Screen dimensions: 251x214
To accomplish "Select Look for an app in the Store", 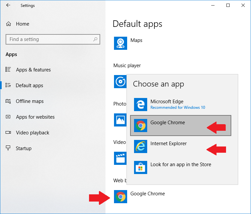I will (x=181, y=167).
